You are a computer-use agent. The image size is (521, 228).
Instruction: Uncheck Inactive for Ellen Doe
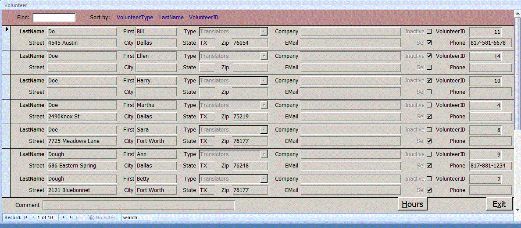pyautogui.click(x=429, y=56)
